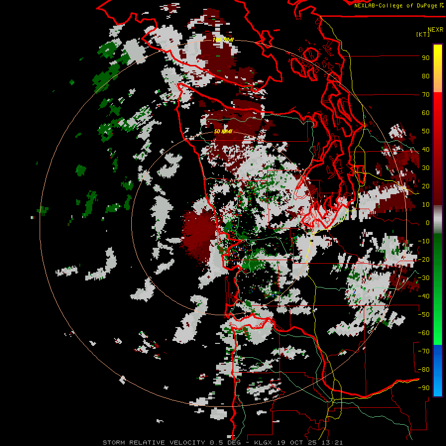Click the -60 value on velocity scale
Screen dimensions: 446x446
(424, 333)
